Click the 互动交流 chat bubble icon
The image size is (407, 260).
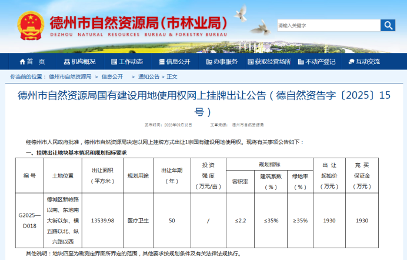[x=350, y=62]
